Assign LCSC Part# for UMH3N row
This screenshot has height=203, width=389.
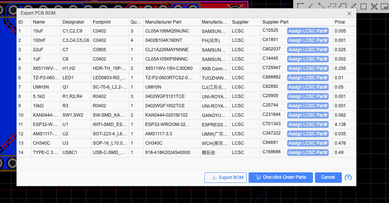308,87
